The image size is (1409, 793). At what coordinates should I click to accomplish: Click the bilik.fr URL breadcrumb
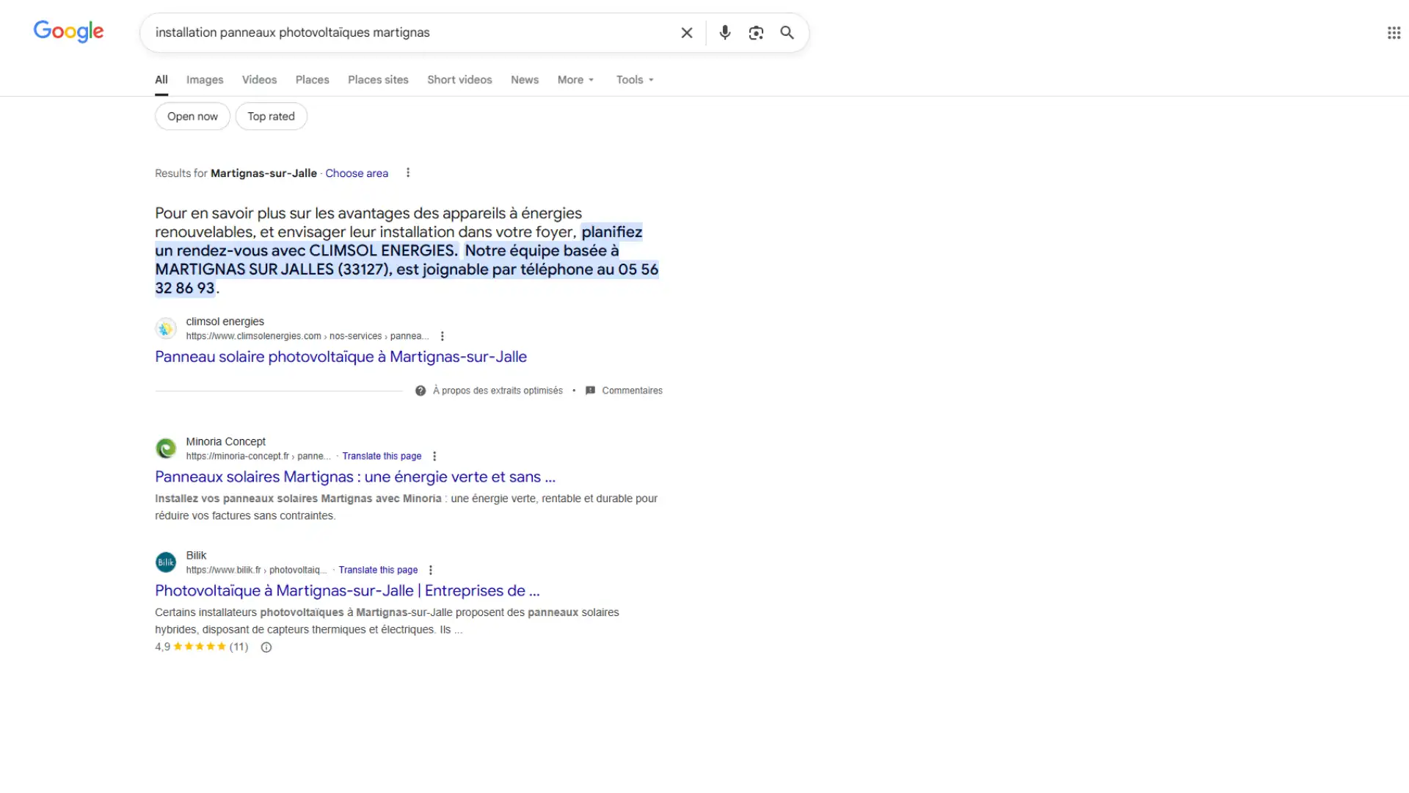point(256,570)
